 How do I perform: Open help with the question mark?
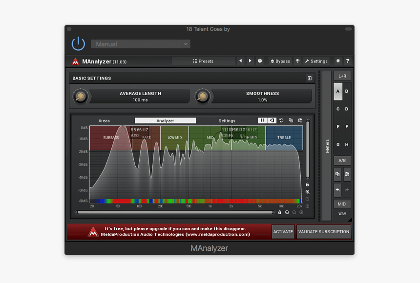(x=347, y=61)
